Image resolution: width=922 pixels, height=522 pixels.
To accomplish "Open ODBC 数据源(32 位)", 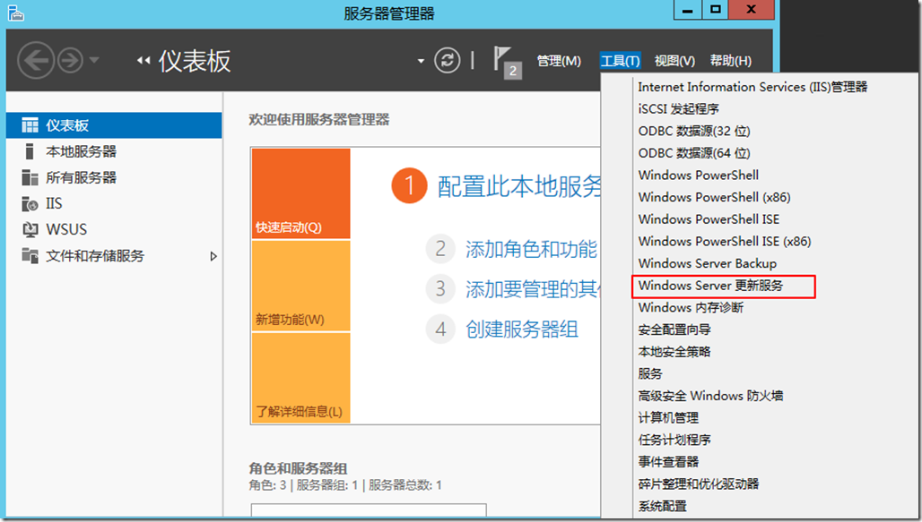I will tap(694, 131).
